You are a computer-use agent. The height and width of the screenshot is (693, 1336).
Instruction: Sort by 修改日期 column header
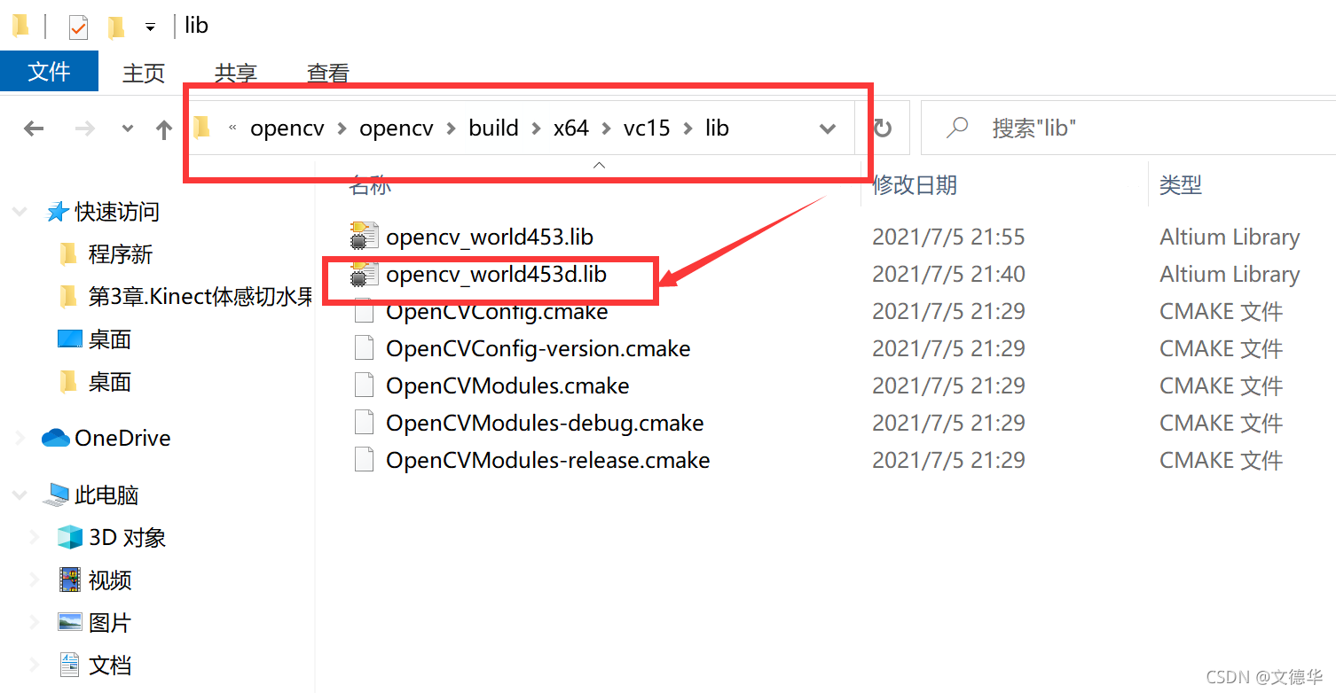[x=915, y=184]
